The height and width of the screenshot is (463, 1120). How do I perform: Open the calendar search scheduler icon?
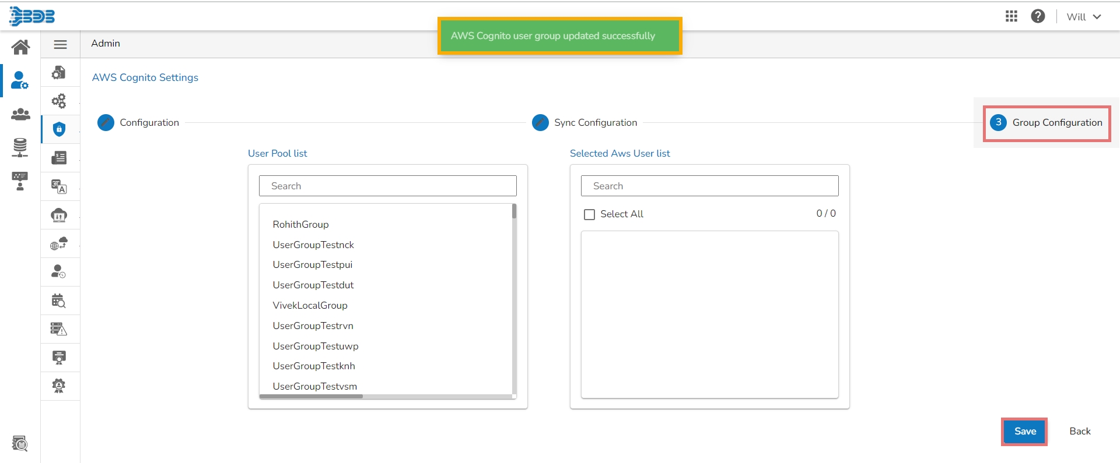click(x=59, y=301)
